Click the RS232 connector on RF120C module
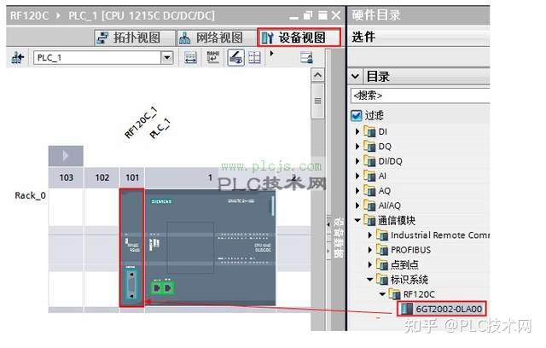546x348 pixels. [131, 284]
